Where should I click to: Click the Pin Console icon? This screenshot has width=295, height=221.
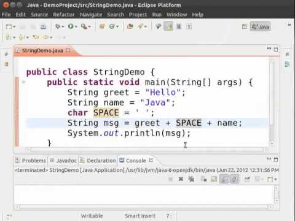point(247,179)
